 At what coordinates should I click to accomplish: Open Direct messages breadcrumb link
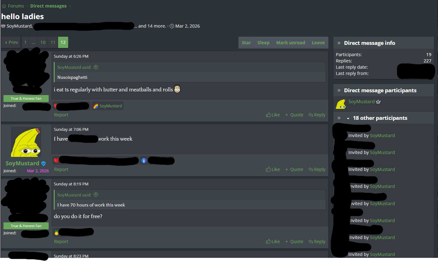coord(48,6)
